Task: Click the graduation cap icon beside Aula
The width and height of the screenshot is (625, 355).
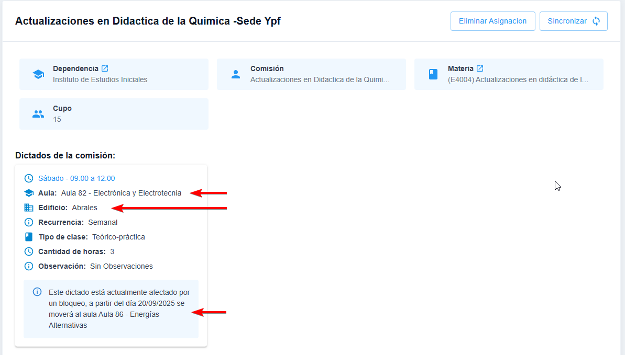Action: click(29, 193)
